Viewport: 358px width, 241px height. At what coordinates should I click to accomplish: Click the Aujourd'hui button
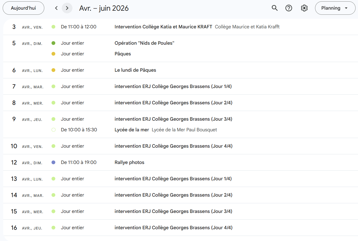[x=23, y=8]
